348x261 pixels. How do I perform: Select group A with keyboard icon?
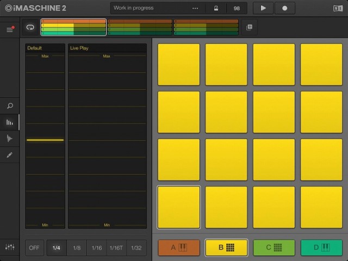[179, 247]
